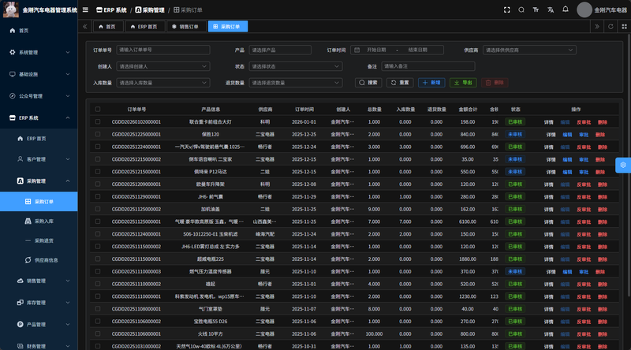
Task: Open the blue floating settings gear
Action: [x=622, y=165]
